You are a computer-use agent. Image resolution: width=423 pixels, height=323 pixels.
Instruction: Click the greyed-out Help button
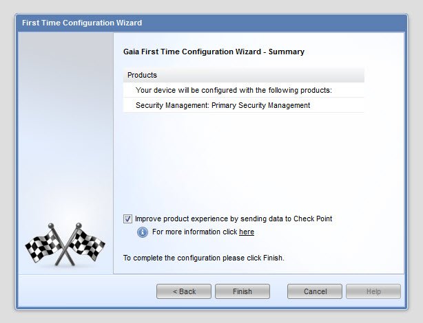(373, 291)
